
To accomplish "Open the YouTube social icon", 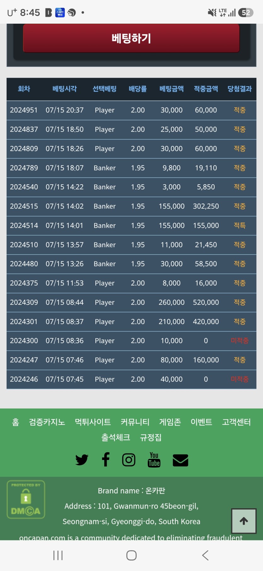I will [154, 460].
